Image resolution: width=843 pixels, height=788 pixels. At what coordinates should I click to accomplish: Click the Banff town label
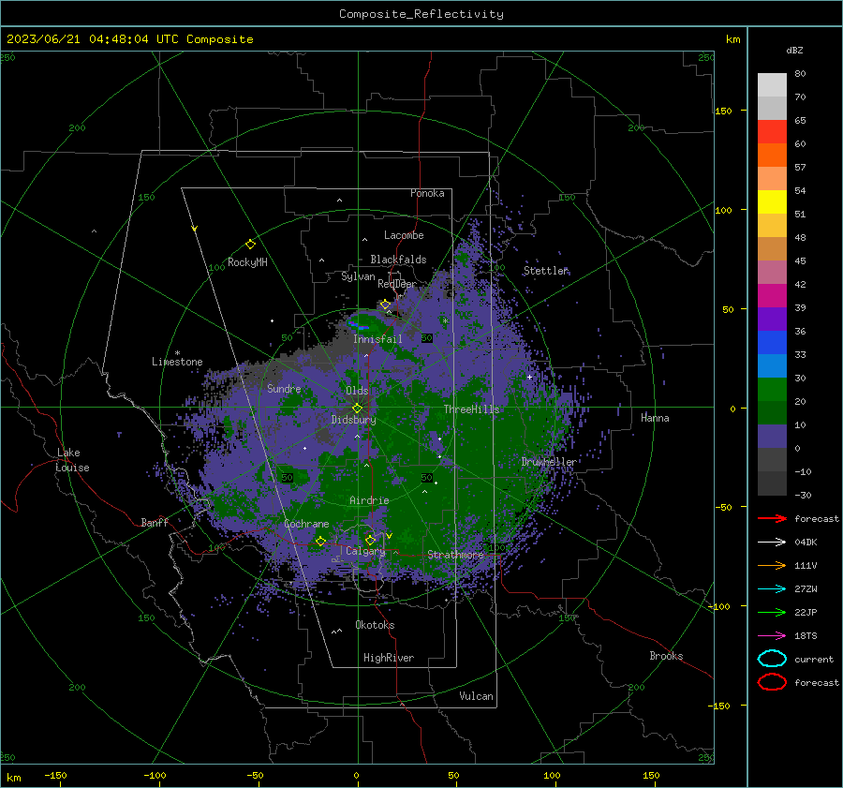click(155, 522)
